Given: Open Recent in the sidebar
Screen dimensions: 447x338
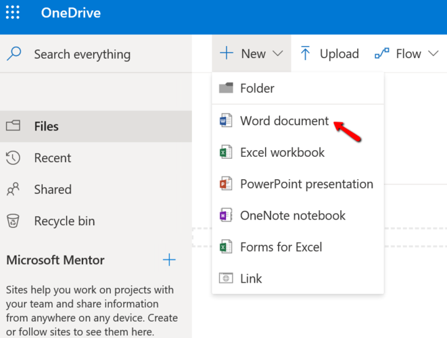Looking at the screenshot, I should pos(96,158).
